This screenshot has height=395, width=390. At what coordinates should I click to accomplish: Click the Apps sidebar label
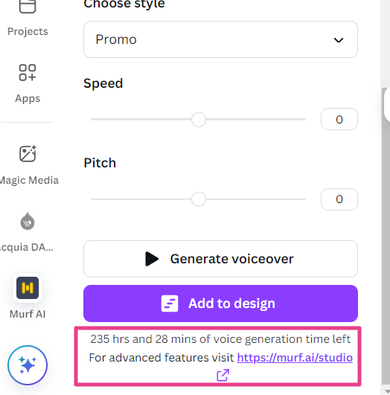point(28,98)
